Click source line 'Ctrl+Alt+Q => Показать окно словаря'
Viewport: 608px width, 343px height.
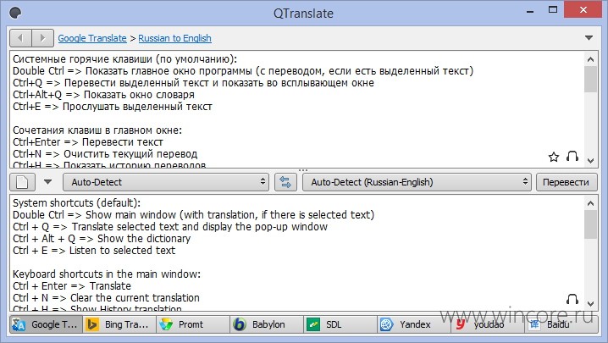pyautogui.click(x=103, y=95)
